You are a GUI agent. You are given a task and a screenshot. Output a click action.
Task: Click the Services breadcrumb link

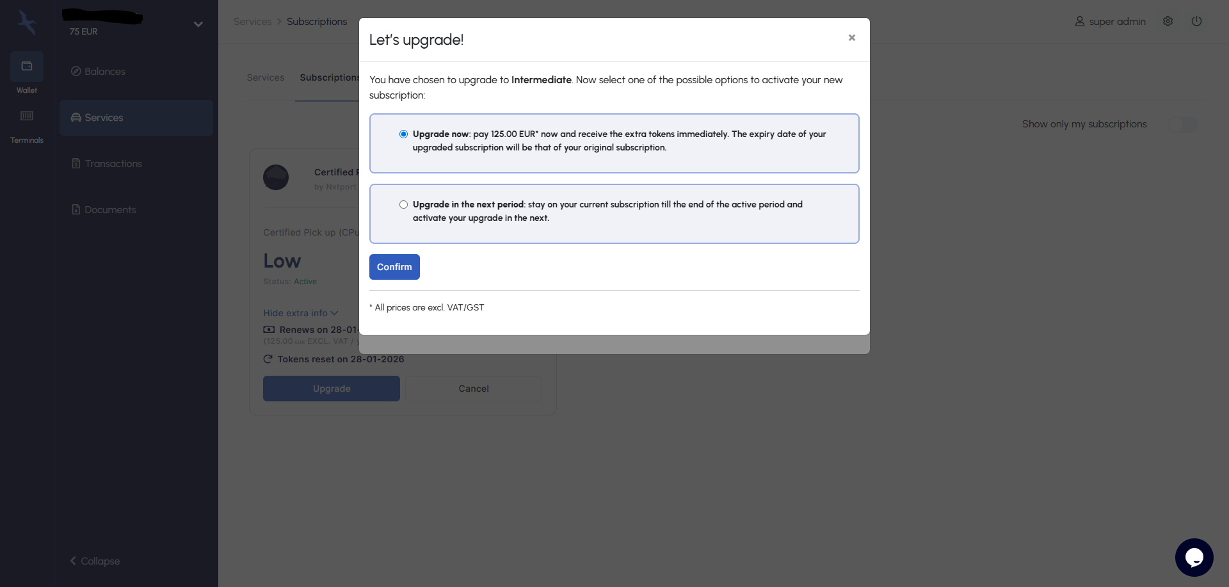click(x=252, y=22)
